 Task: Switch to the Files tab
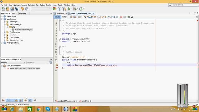pyautogui.click(x=13, y=14)
